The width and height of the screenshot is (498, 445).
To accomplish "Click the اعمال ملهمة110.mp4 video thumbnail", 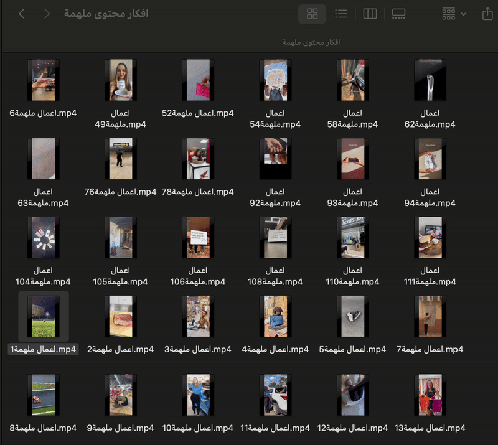I will click(x=352, y=238).
